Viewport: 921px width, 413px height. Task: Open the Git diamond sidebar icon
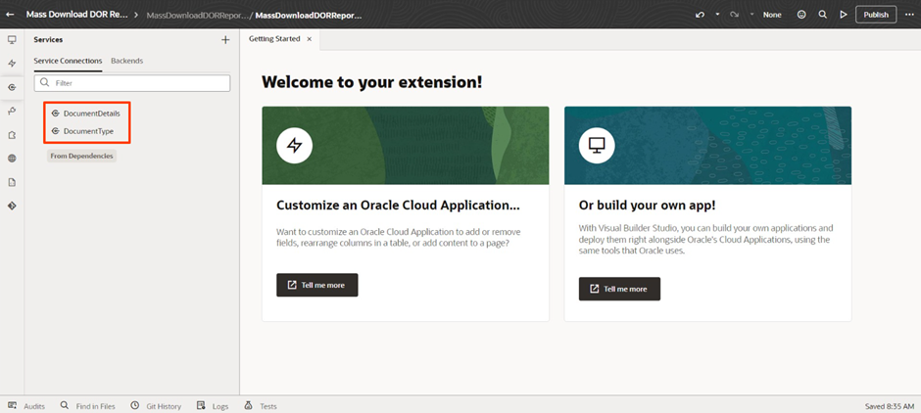click(12, 206)
